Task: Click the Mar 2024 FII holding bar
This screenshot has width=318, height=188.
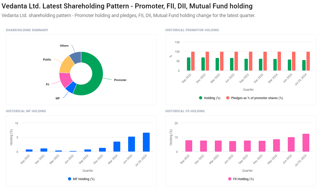Action: point(277,145)
